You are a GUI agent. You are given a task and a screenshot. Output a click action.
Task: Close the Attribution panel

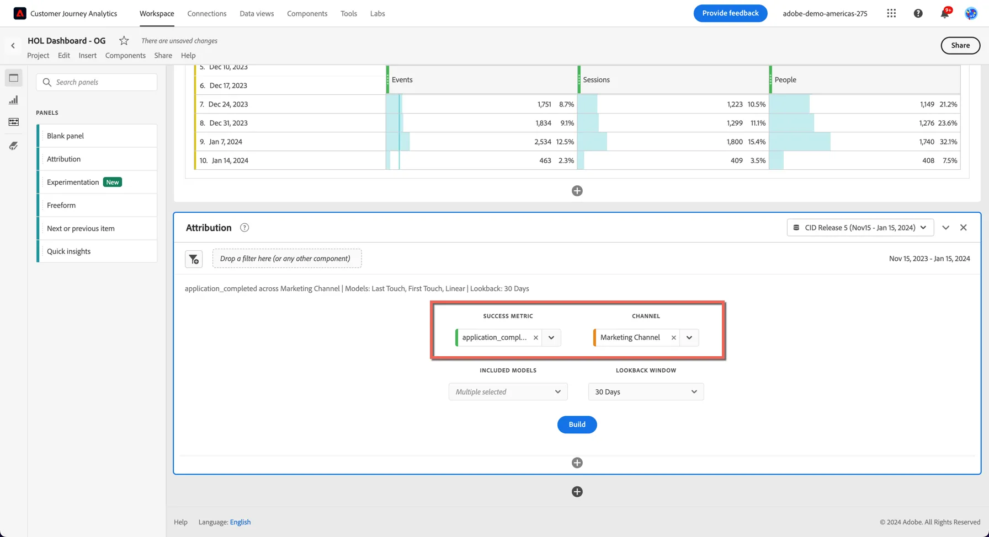(x=963, y=228)
